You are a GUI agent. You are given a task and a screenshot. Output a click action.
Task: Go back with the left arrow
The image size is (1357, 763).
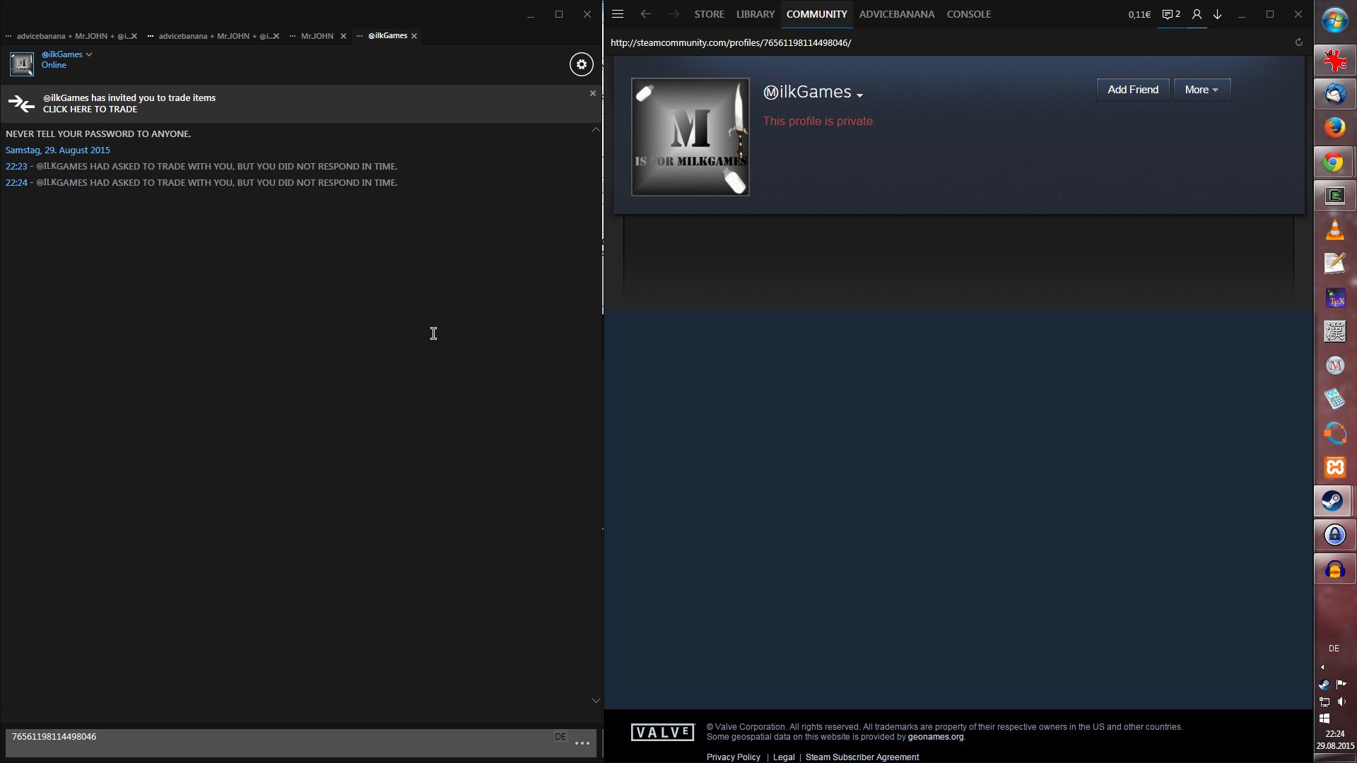[x=645, y=14]
